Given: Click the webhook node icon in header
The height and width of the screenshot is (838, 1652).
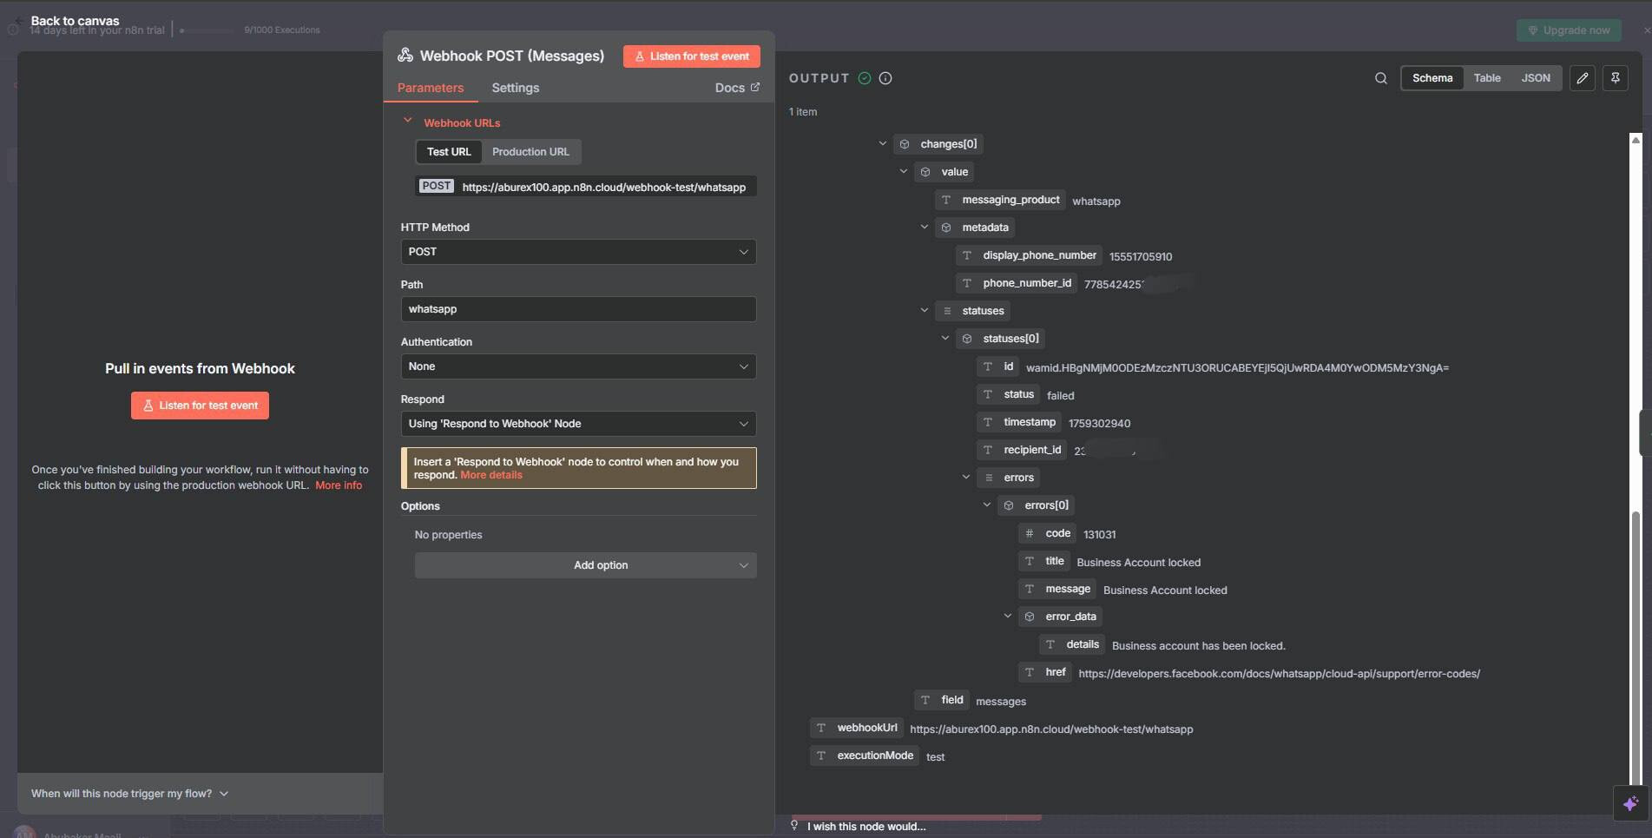Looking at the screenshot, I should click(x=405, y=56).
